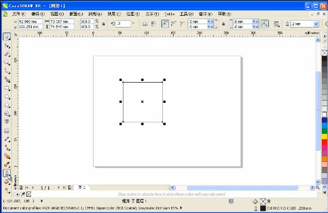Select the Zoom magnifier tool
The image size is (328, 213).
(x=7, y=62)
